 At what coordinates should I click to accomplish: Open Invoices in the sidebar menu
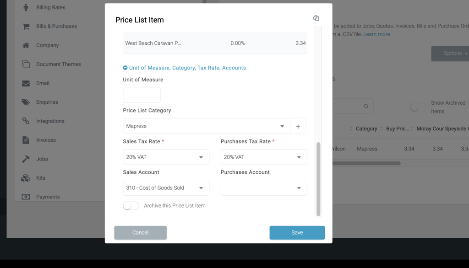(x=46, y=140)
